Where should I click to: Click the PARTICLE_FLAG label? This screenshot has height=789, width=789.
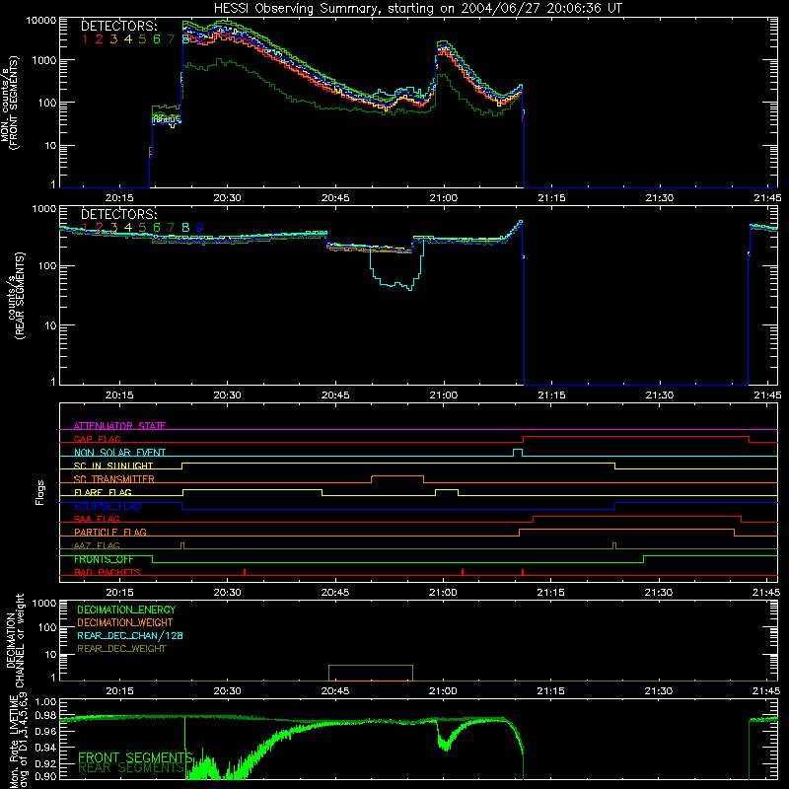pyautogui.click(x=110, y=532)
